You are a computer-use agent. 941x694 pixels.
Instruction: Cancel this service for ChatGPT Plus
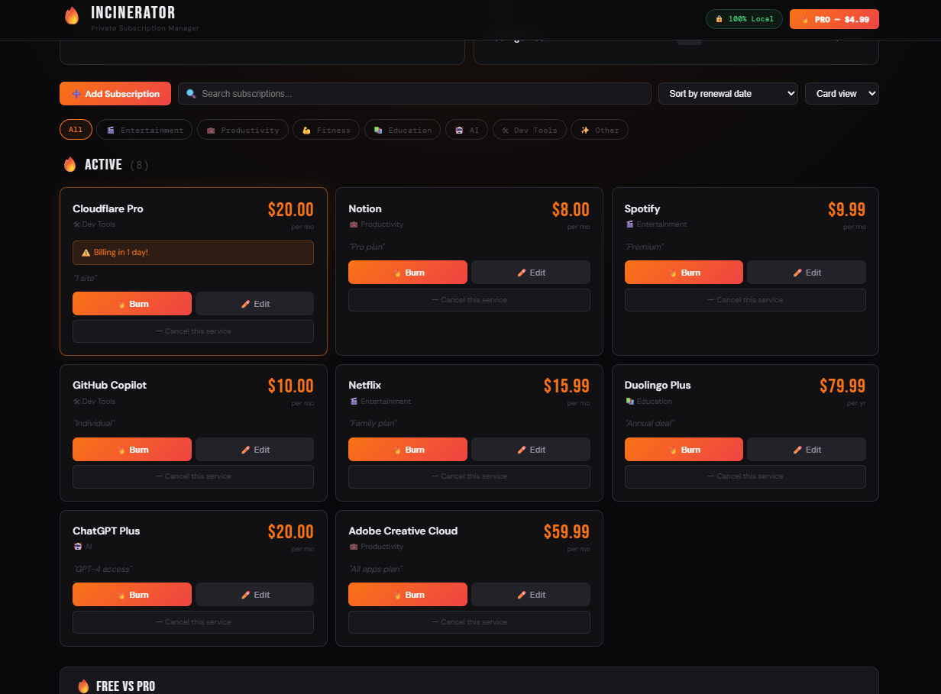click(x=193, y=622)
